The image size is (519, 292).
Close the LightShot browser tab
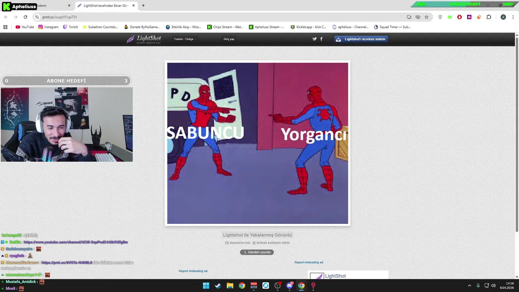tap(133, 6)
